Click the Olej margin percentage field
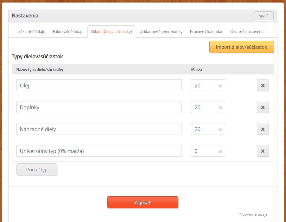The image size is (286, 222). (205, 85)
